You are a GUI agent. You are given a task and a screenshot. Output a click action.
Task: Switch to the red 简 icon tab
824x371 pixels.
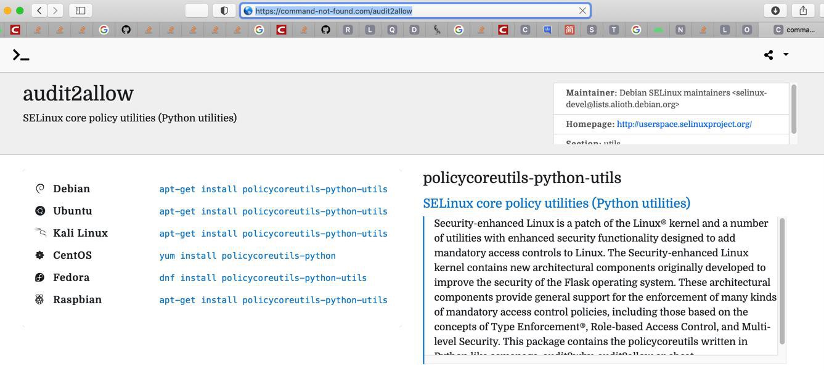coord(569,30)
